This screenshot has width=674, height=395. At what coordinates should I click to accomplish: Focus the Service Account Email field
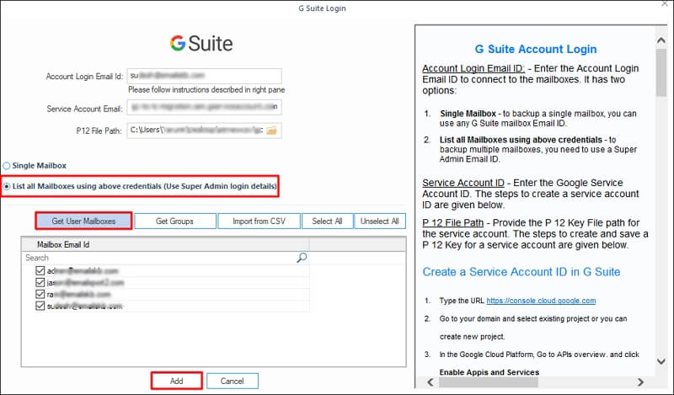204,107
